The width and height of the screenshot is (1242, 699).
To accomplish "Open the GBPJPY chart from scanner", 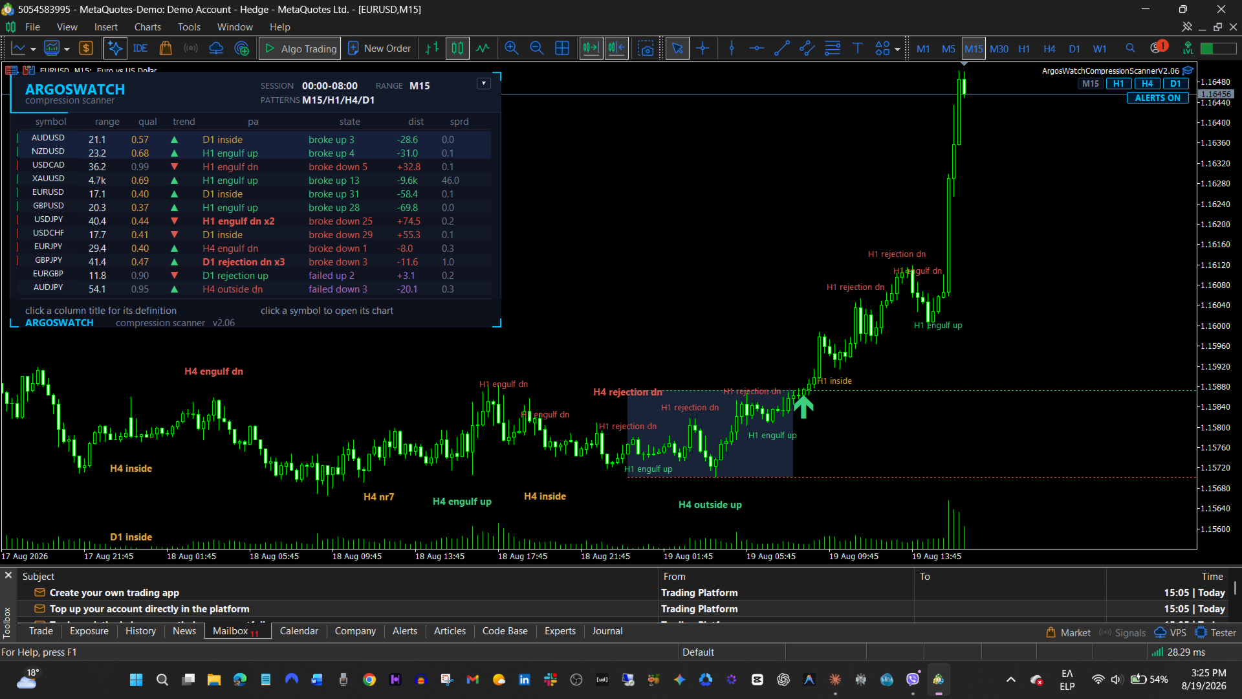I will point(49,260).
